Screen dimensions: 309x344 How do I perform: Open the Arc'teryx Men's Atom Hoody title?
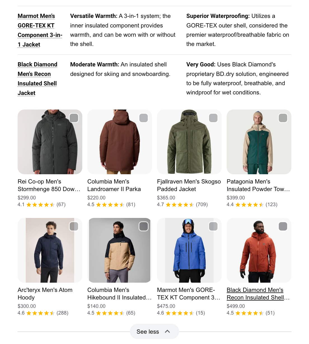click(45, 294)
